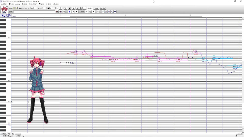Click the zoom out magnifier icon
244x137 pixels.
69,8
